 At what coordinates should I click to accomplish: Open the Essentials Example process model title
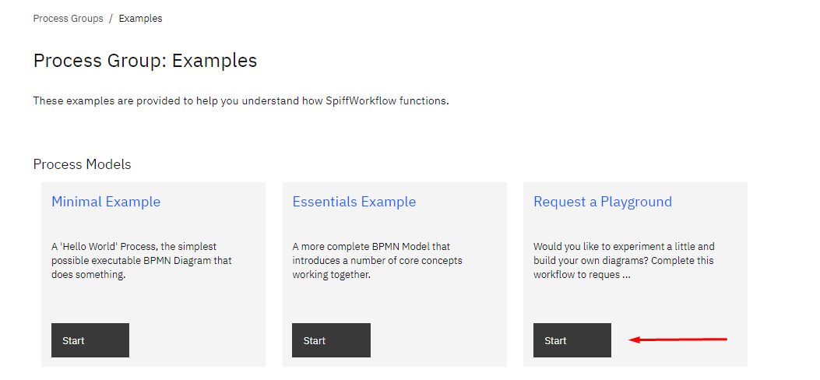pos(354,202)
